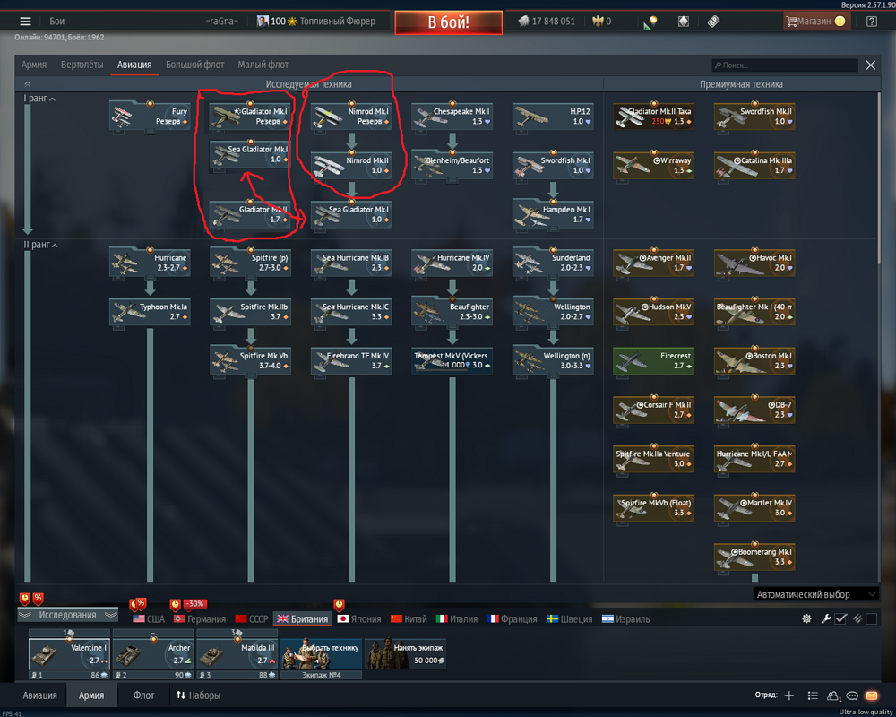
Task: Open the chat bubble icon
Action: coord(852,695)
